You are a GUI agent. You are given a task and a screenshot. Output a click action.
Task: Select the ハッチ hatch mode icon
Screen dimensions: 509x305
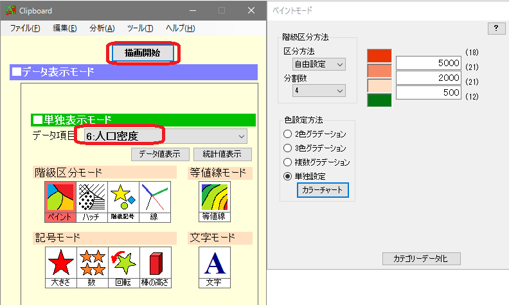point(92,202)
